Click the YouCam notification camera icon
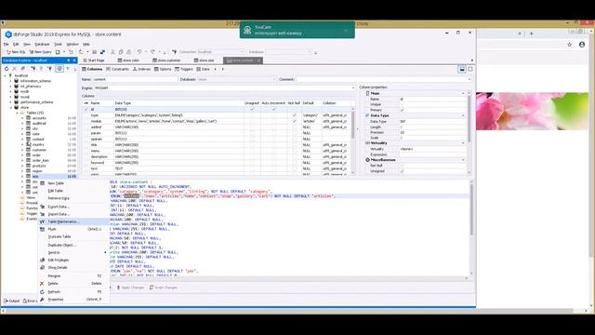Image resolution: width=595 pixels, height=335 pixels. click(x=247, y=30)
